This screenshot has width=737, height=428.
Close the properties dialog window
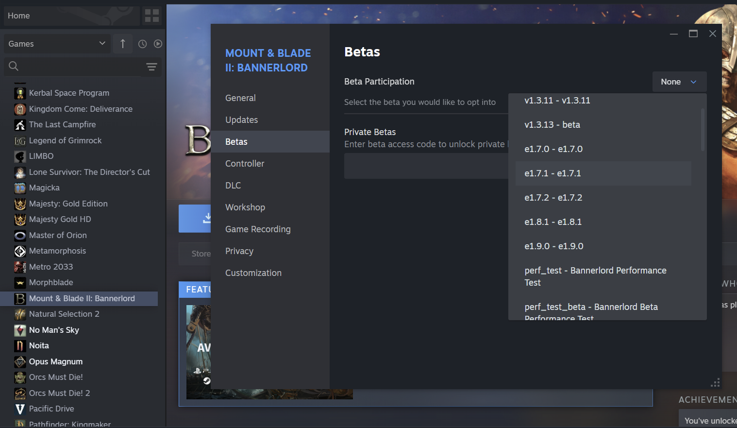(x=713, y=34)
